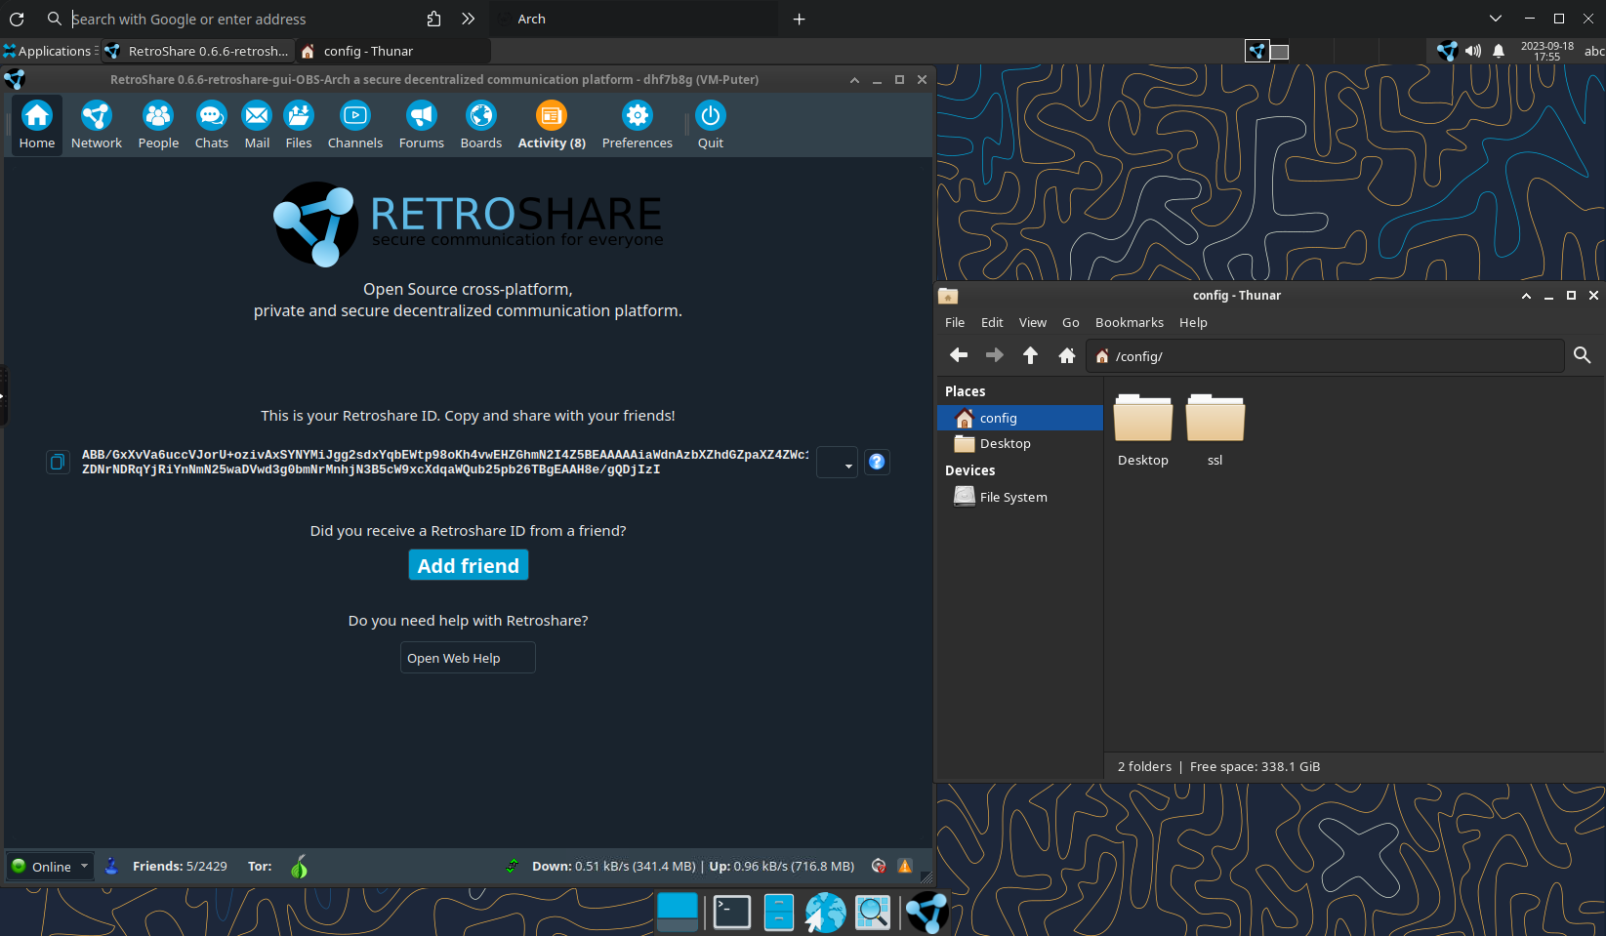Viewport: 1606px width, 936px height.
Task: Open the Forums section
Action: click(421, 125)
